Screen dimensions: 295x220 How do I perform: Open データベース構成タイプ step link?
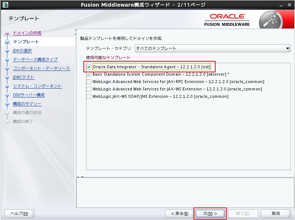point(35,59)
